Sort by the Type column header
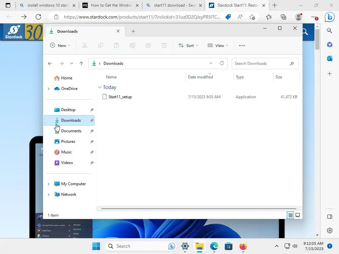This screenshot has height=254, width=339. click(x=240, y=77)
